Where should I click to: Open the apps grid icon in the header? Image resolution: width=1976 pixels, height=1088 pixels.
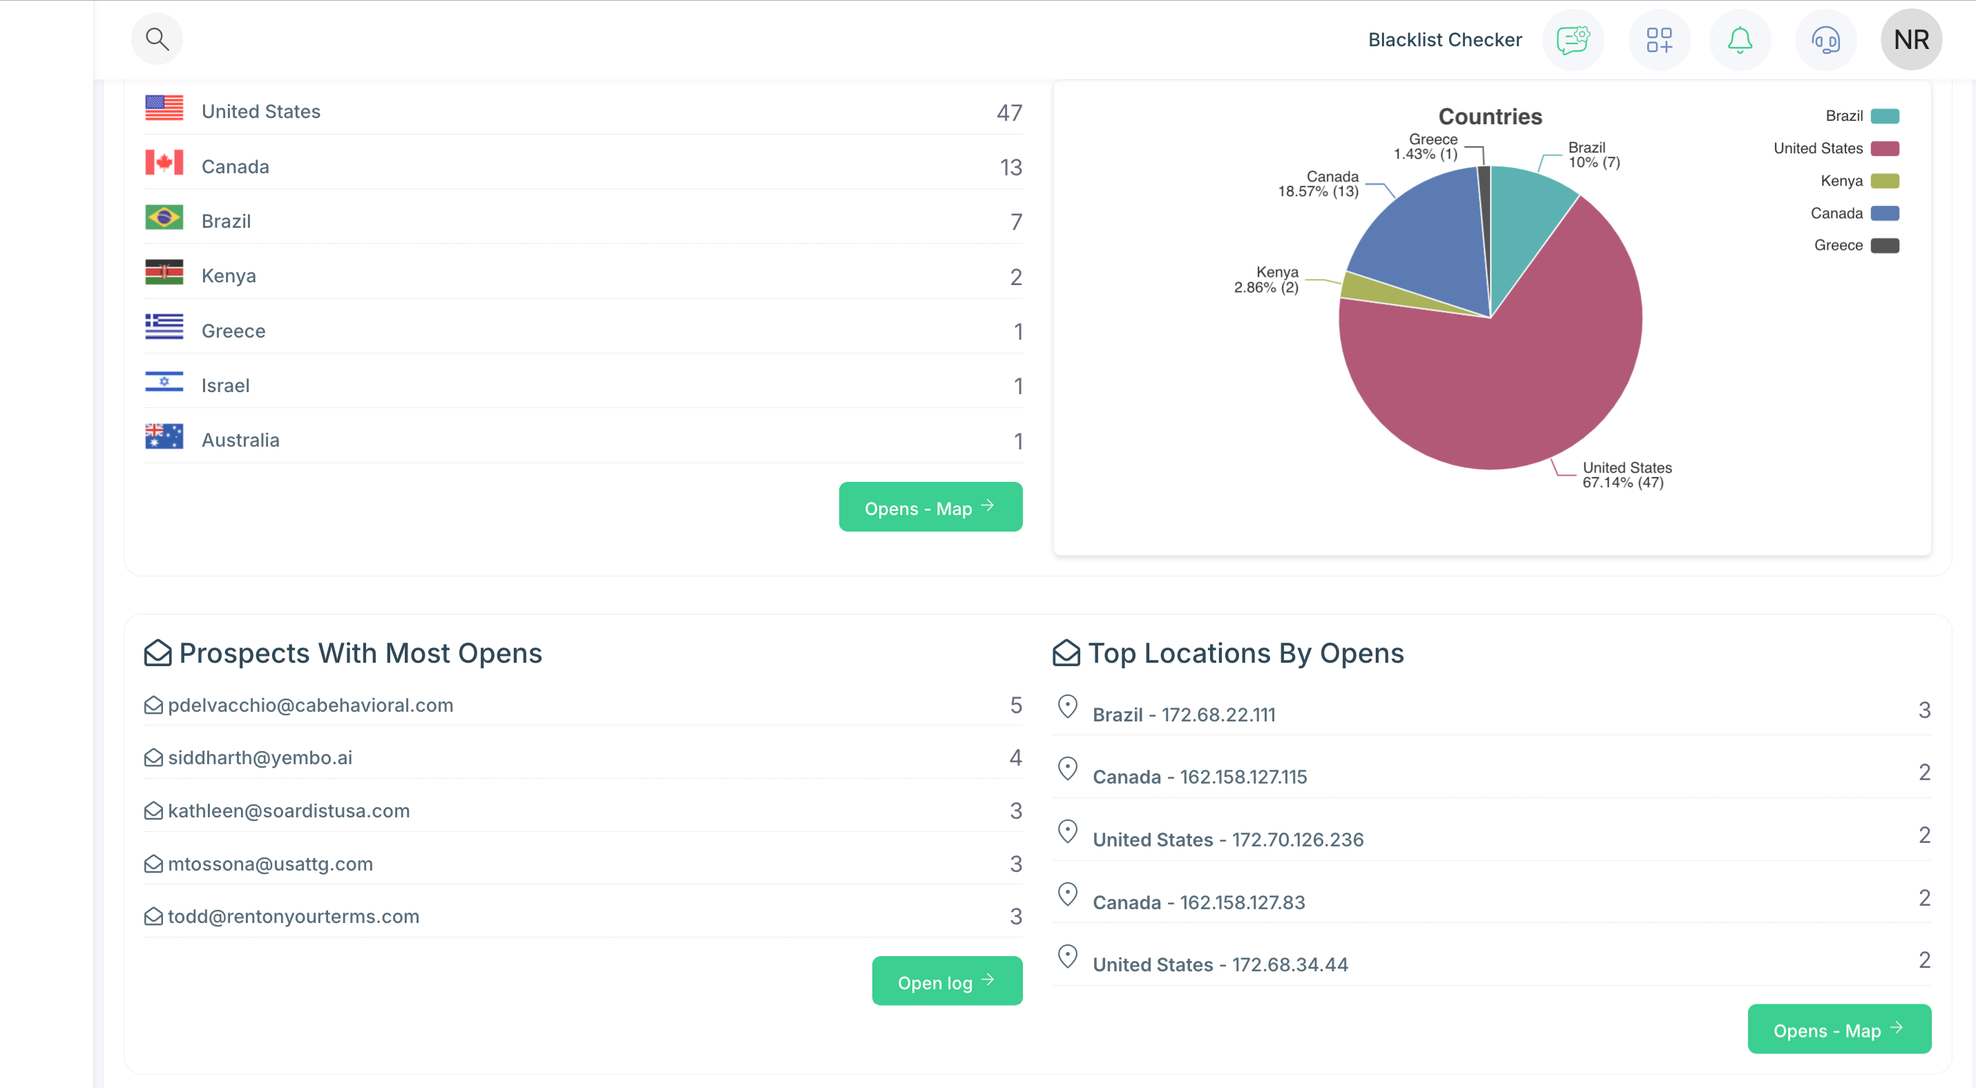coord(1659,40)
